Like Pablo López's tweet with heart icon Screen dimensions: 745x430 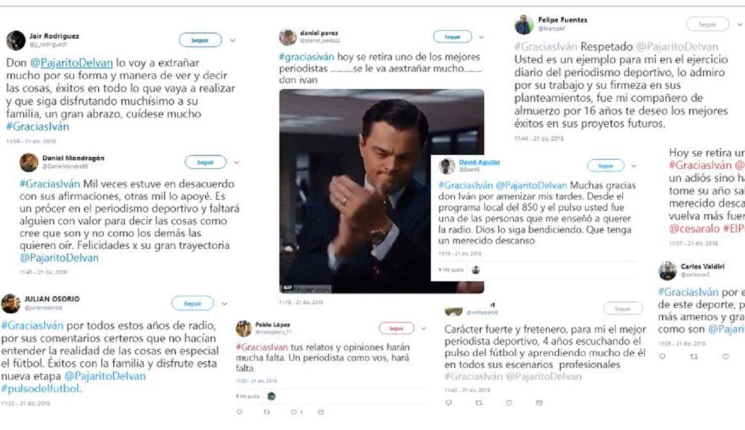tap(292, 412)
